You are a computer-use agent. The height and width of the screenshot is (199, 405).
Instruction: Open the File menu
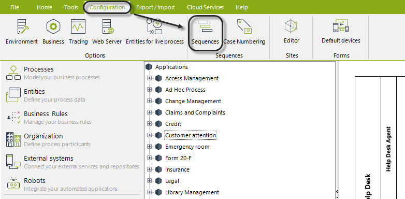15,7
